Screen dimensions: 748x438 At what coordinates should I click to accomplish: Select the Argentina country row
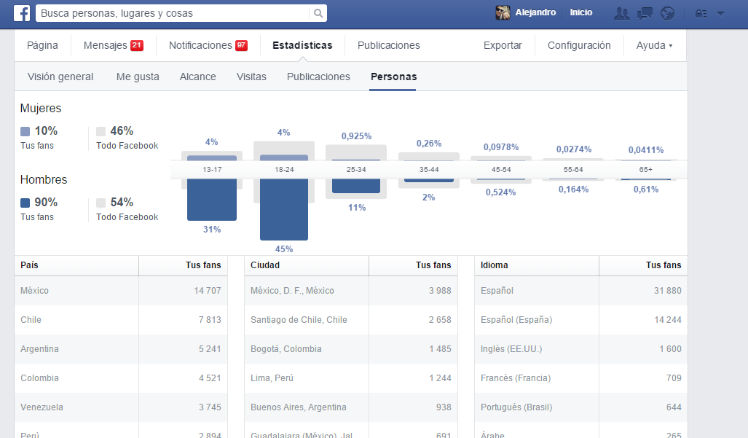pos(121,349)
